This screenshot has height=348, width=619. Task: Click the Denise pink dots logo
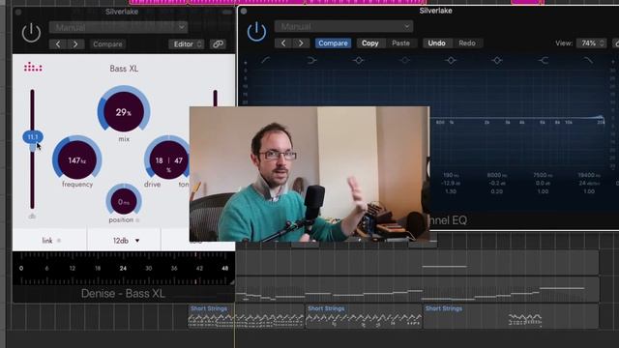pos(33,68)
